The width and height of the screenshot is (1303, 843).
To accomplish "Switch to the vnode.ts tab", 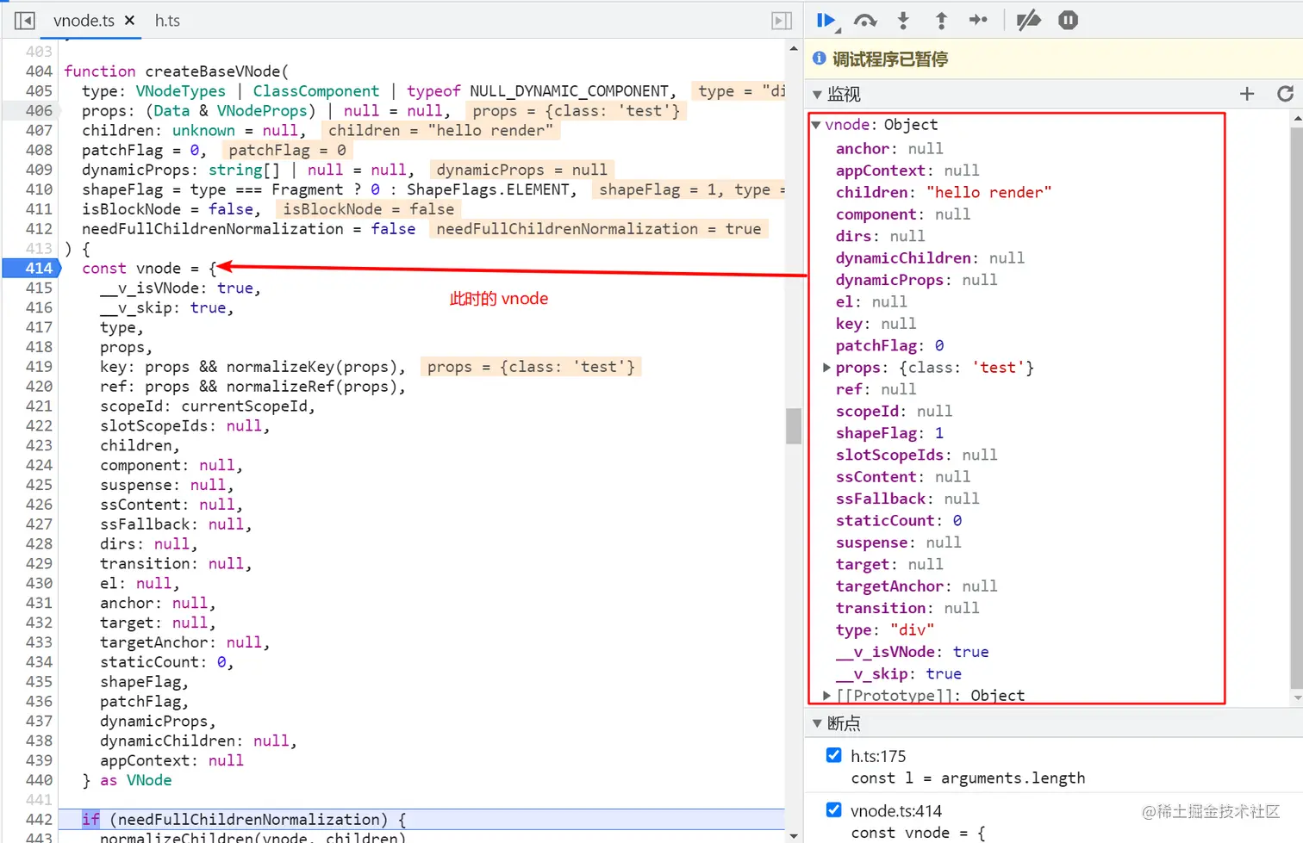I will [x=84, y=21].
